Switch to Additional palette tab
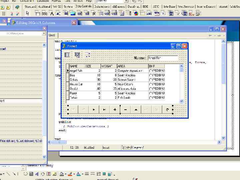 (44, 6)
